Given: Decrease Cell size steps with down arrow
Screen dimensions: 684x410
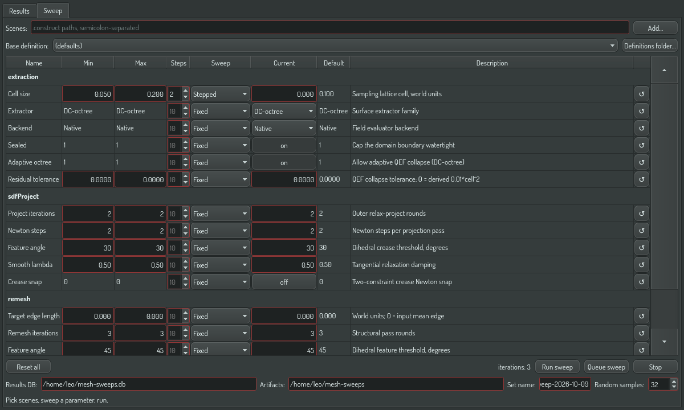Looking at the screenshot, I should pos(185,97).
